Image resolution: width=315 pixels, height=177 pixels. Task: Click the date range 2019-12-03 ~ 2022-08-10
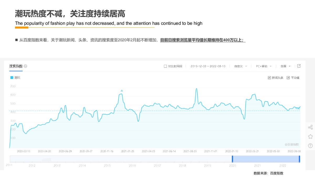coord(208,66)
